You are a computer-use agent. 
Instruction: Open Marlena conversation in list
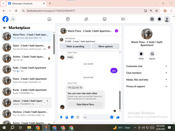[x=26, y=114]
